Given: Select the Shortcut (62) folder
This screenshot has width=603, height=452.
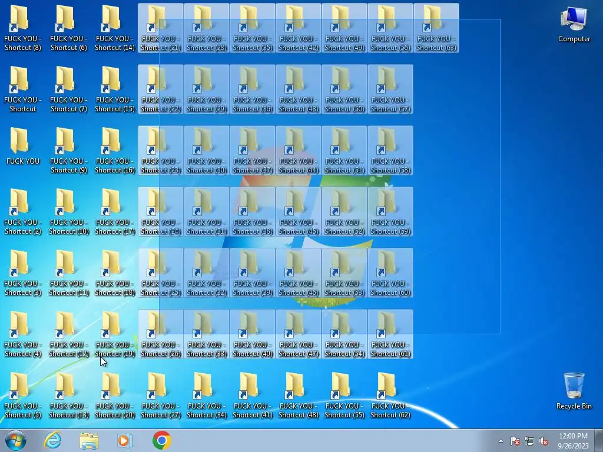Looking at the screenshot, I should click(x=390, y=395).
